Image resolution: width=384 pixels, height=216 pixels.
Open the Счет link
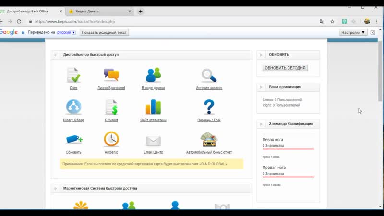point(73,88)
